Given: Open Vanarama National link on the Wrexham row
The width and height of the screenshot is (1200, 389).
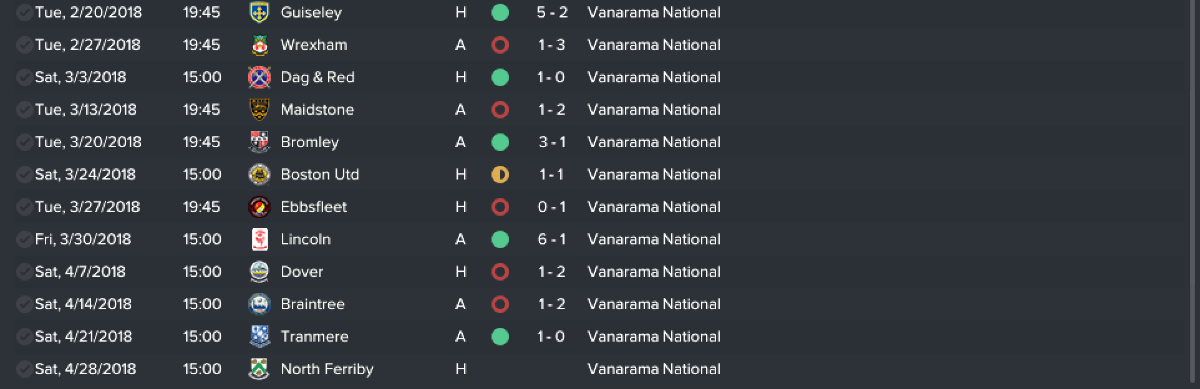Looking at the screenshot, I should (x=654, y=45).
